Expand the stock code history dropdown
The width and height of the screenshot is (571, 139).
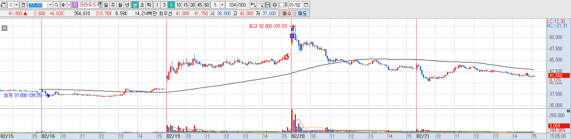[x=50, y=5]
